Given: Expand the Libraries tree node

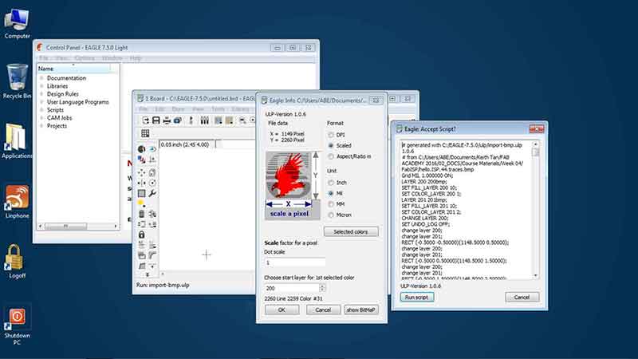Looking at the screenshot, I should tap(41, 86).
